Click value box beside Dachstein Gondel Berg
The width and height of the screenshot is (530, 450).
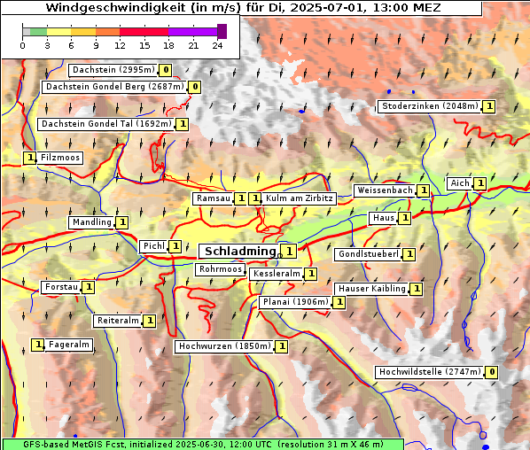click(x=194, y=87)
